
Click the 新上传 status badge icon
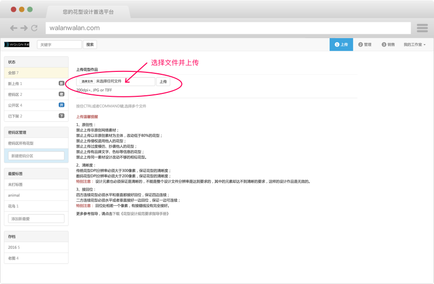tap(62, 84)
